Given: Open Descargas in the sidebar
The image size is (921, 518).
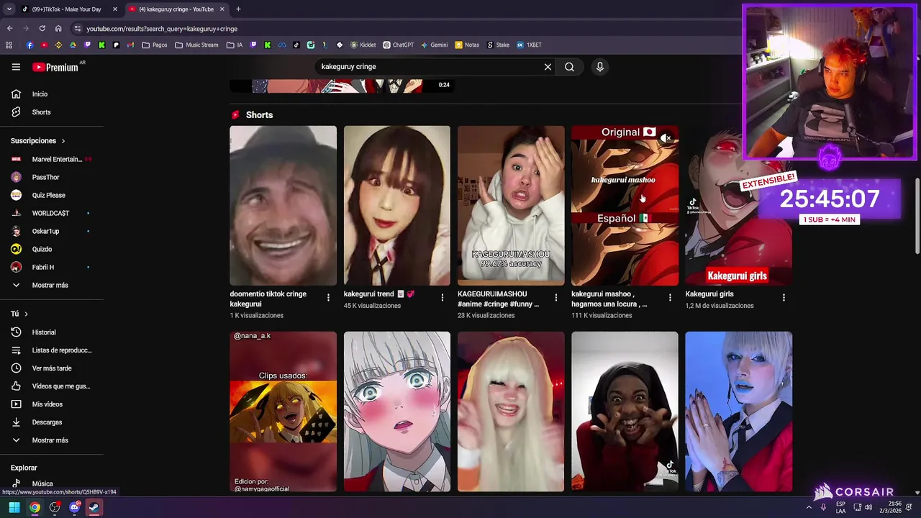Looking at the screenshot, I should click(47, 422).
